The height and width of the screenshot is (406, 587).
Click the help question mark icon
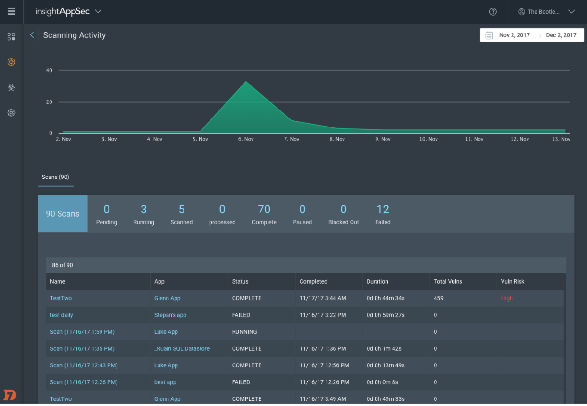point(493,12)
